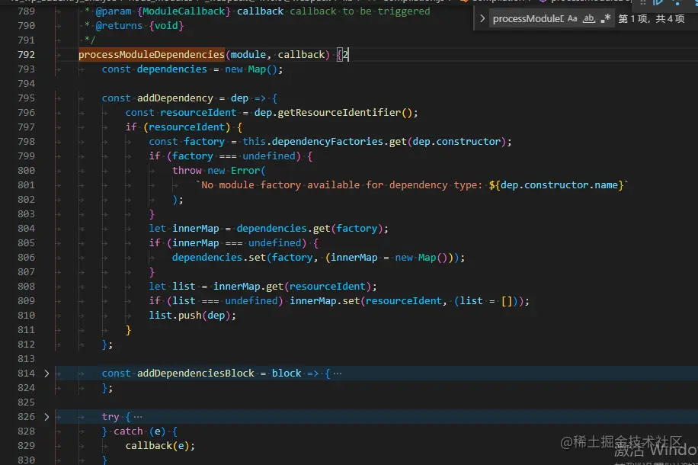Click 'innerMap.get(resourceIdent)' on line 808

(292, 287)
